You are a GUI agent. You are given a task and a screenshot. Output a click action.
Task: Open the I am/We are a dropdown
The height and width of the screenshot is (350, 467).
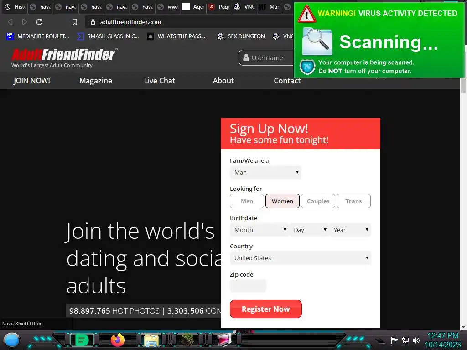265,172
